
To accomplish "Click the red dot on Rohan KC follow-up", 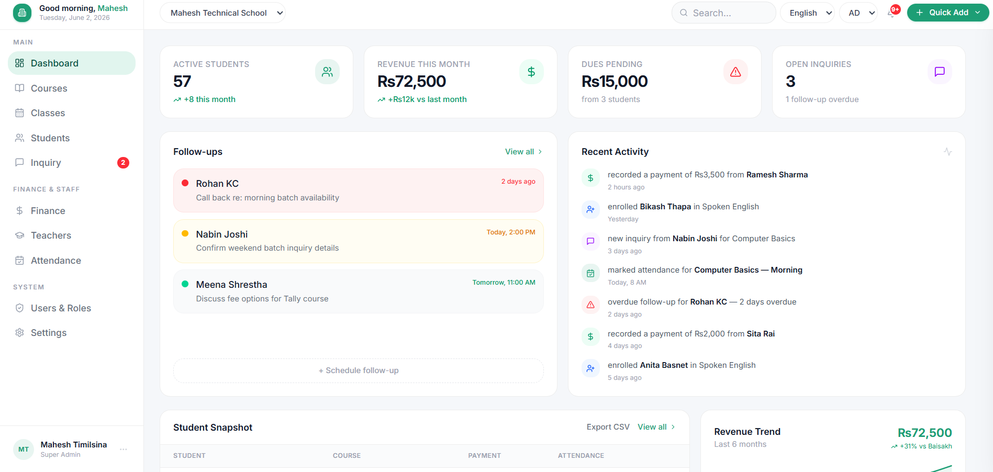I will tap(185, 183).
